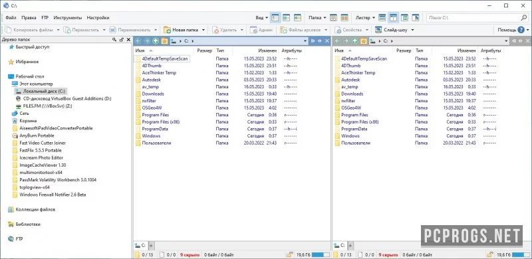Open left pane path history dropdown
The image size is (532, 259).
pos(305,41)
